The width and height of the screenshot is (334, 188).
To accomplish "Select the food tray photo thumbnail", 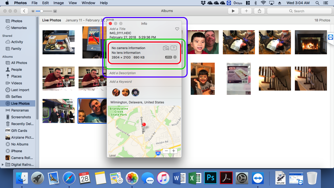I will (58, 42).
